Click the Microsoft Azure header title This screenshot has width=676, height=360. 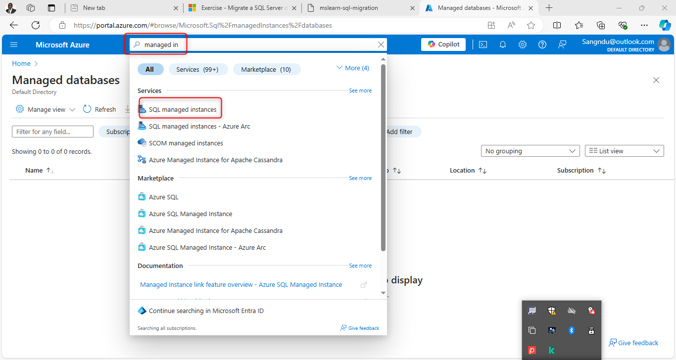click(62, 45)
